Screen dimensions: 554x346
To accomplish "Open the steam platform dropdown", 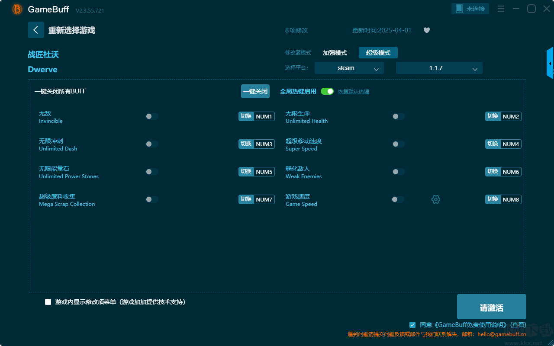I will [x=349, y=68].
